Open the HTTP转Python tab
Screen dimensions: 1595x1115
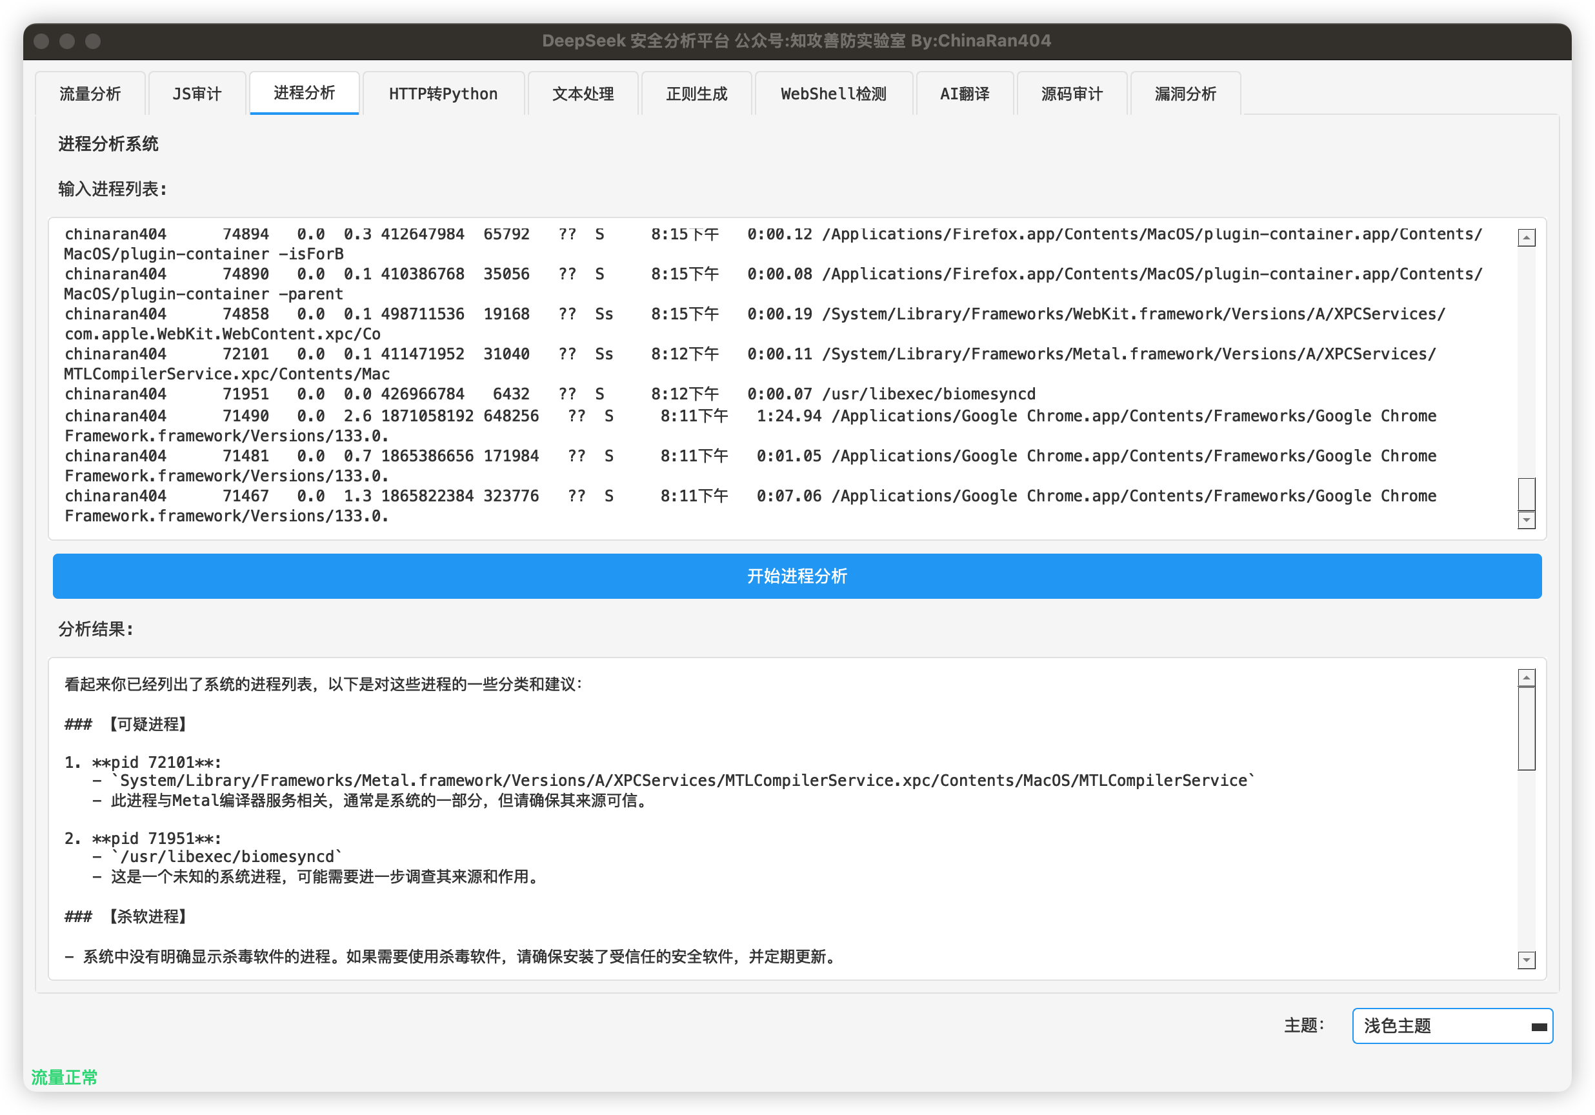(x=443, y=94)
